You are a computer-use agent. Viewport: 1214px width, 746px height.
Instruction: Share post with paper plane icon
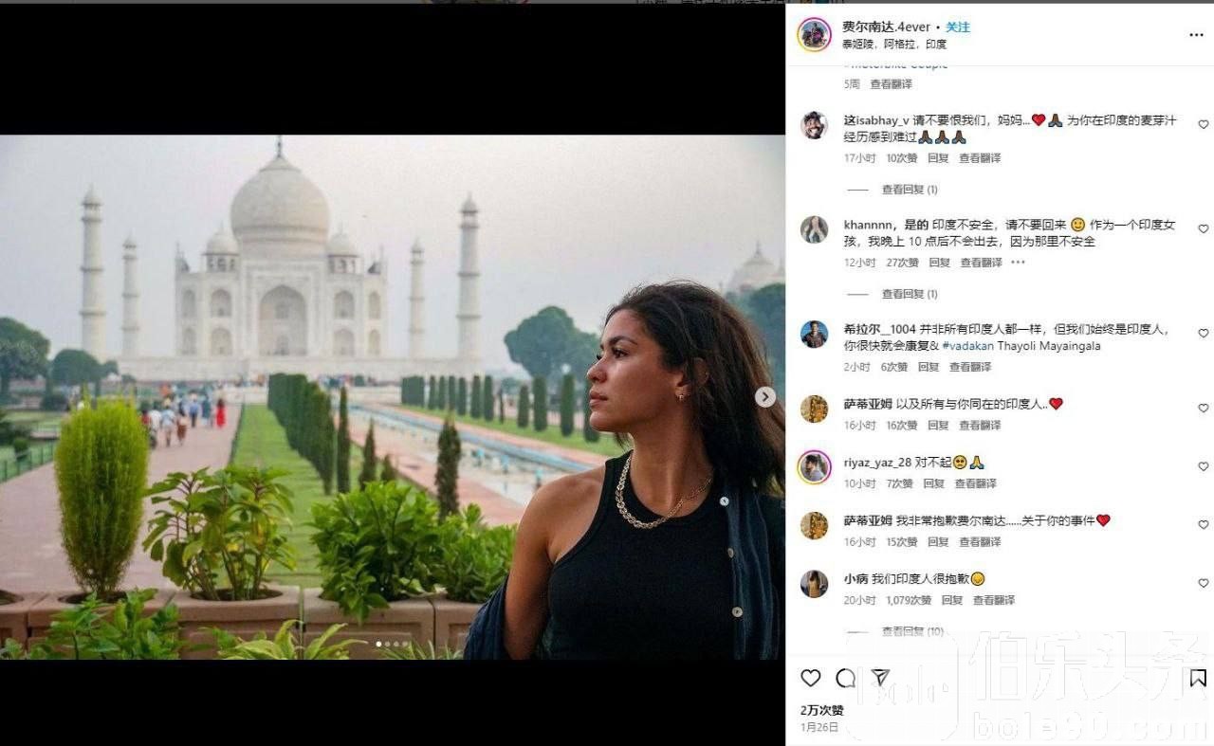880,678
